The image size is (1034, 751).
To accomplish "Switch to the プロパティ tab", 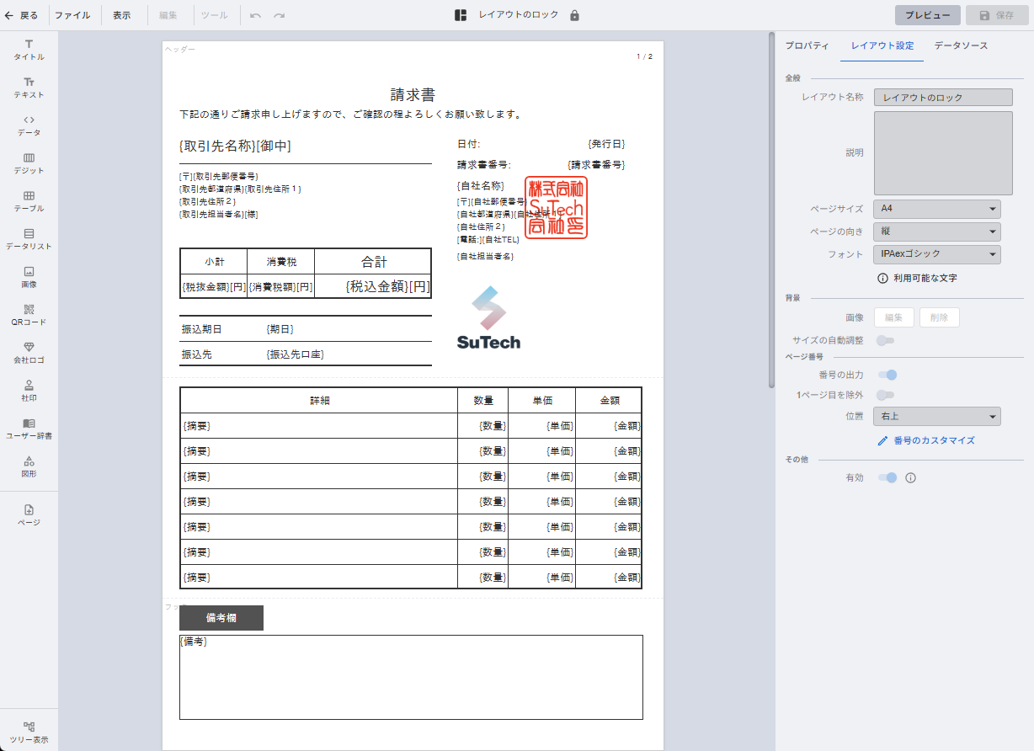I will [x=807, y=45].
